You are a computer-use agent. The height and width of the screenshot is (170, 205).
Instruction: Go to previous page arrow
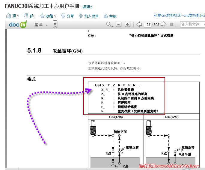[139, 24]
